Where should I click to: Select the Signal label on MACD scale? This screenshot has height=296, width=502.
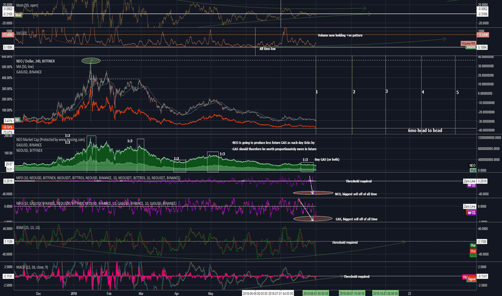pos(471,279)
